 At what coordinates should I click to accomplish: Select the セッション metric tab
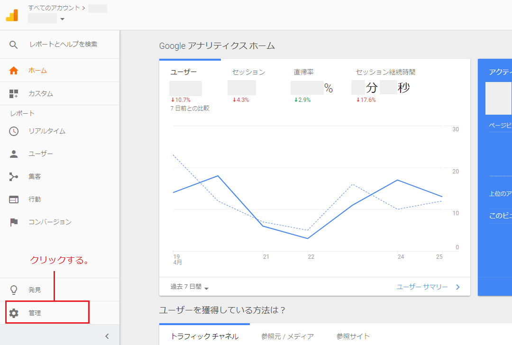click(248, 72)
